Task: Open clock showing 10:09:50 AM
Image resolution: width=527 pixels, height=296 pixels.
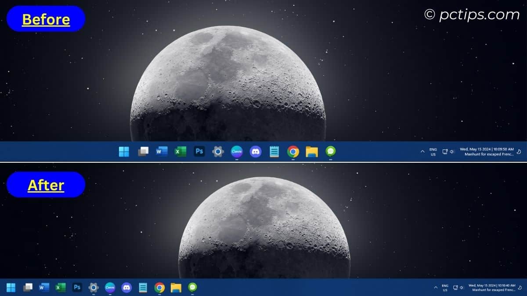Action: click(487, 149)
